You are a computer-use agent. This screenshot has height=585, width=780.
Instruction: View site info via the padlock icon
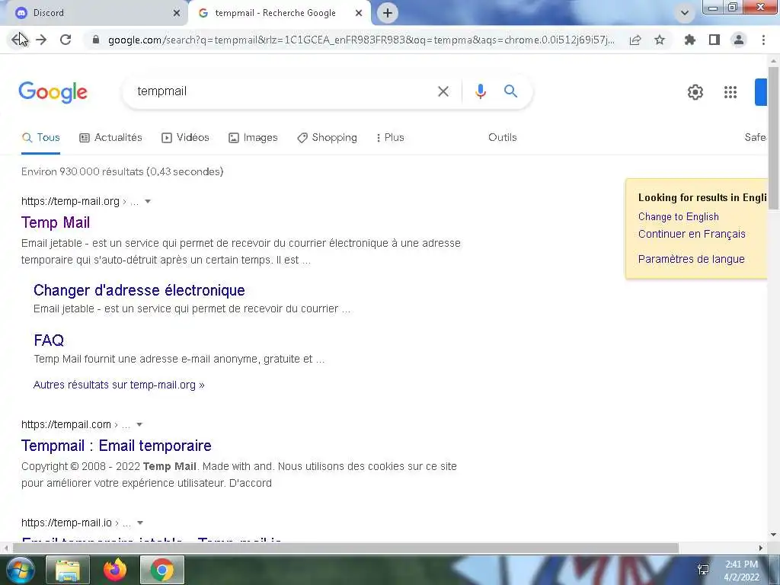tap(96, 40)
